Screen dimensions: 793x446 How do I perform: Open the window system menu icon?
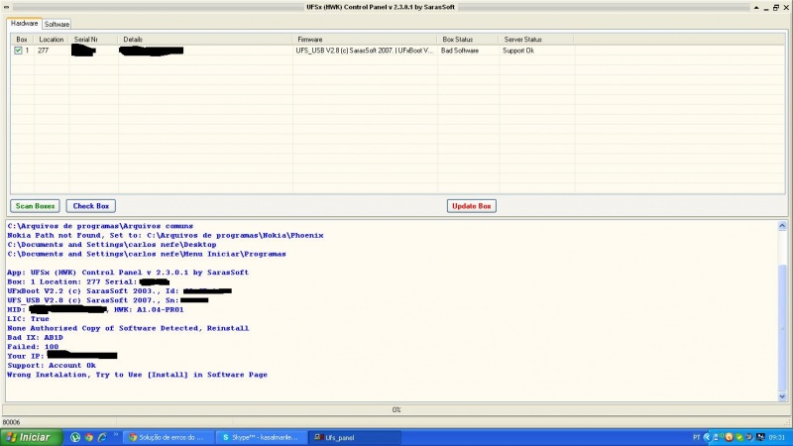(6, 7)
